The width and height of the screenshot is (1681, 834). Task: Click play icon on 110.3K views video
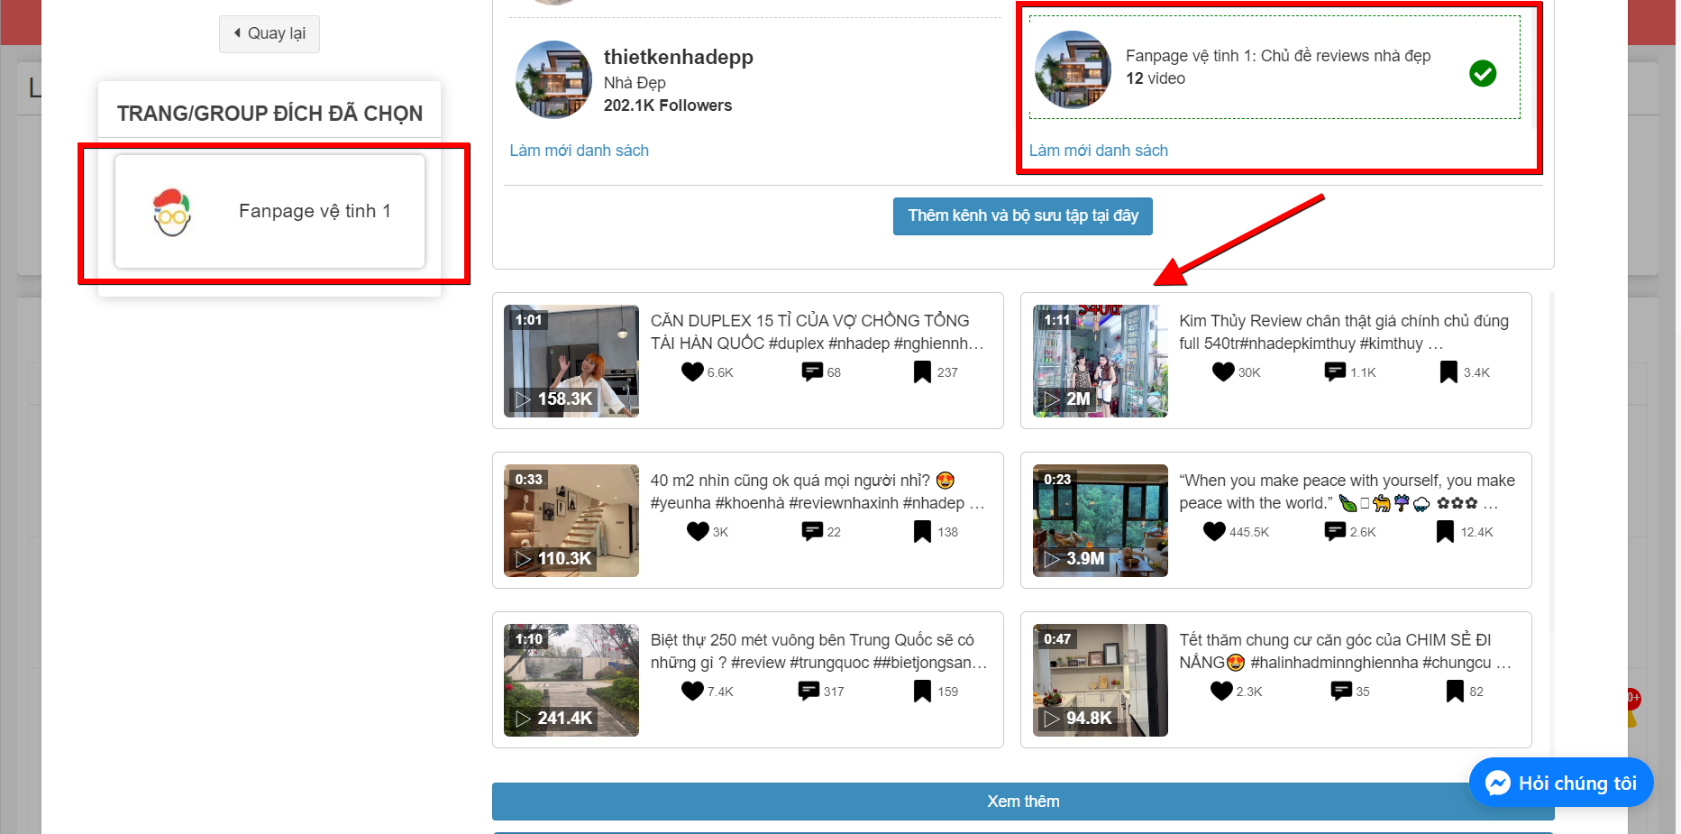(x=524, y=558)
